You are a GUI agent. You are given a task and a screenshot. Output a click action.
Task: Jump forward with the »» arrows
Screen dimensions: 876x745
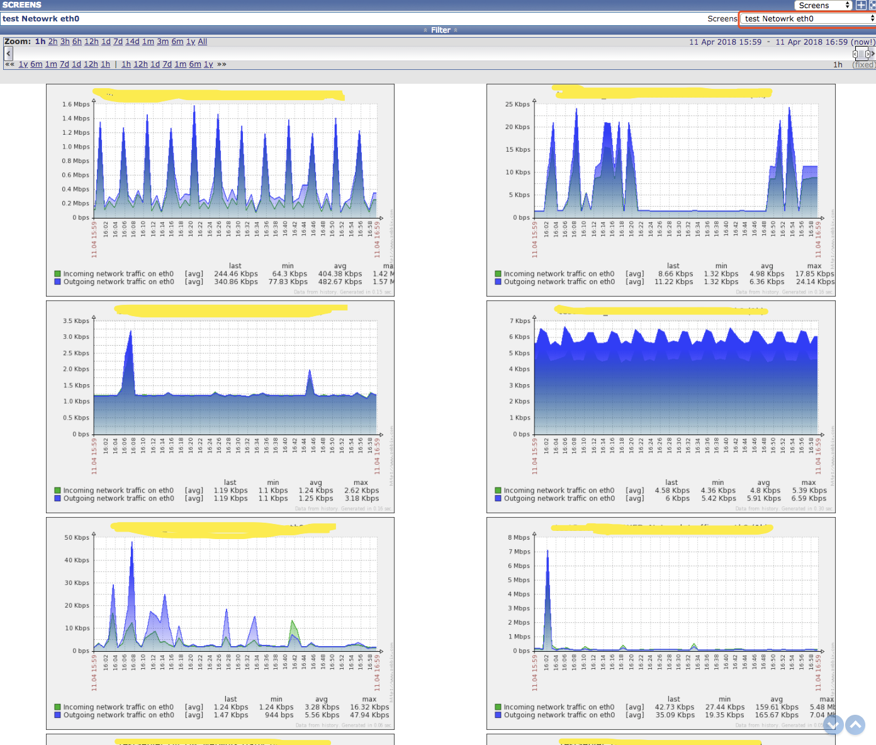tap(222, 64)
